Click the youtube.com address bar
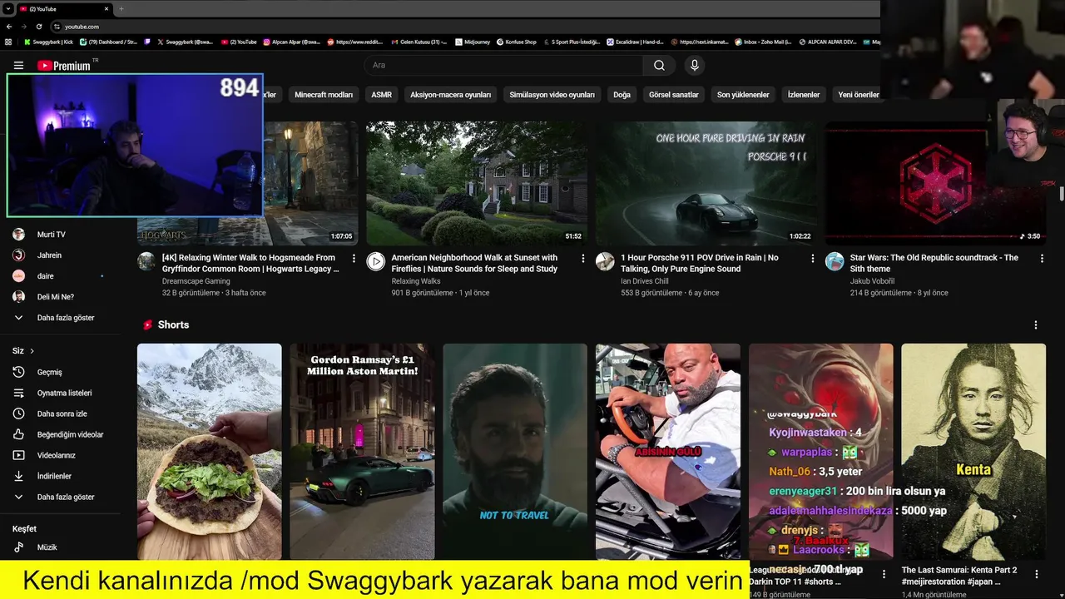This screenshot has width=1065, height=599. point(466,27)
